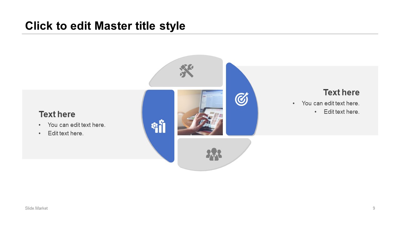Click the hammer and wrench tools icon

[187, 71]
